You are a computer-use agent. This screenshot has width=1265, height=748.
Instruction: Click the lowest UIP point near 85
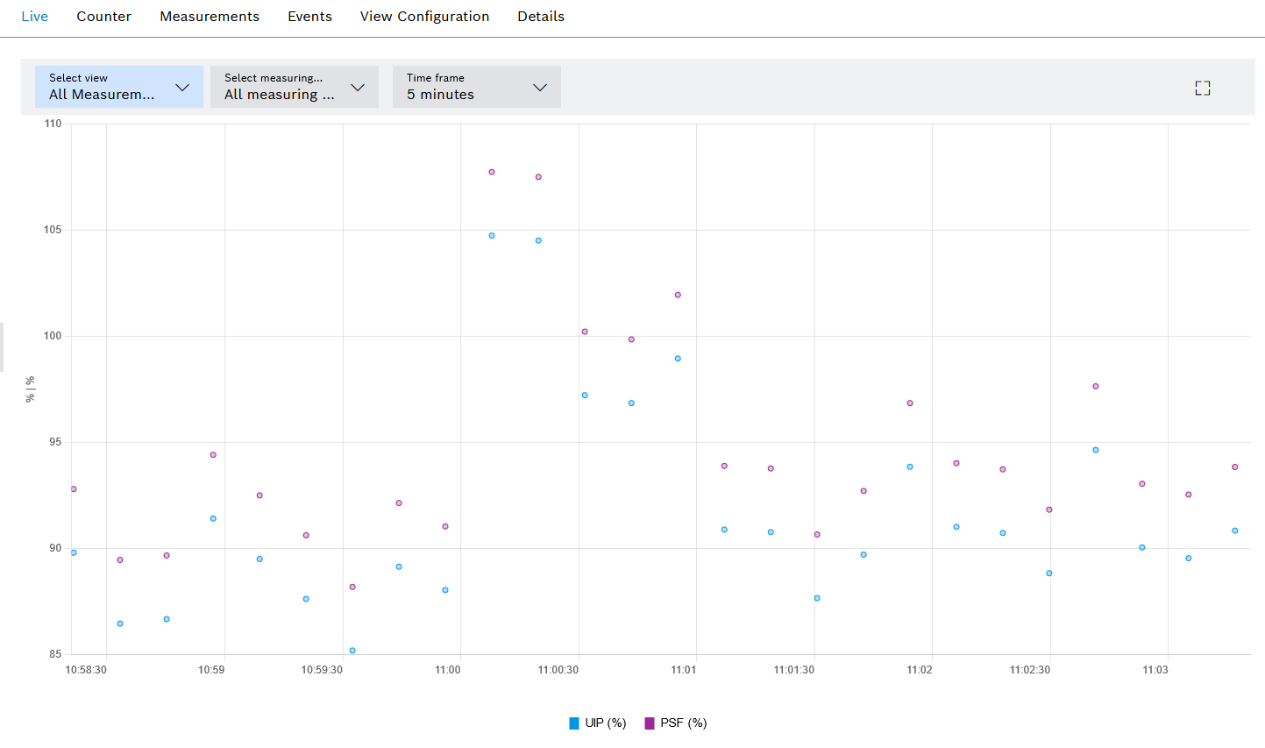pyautogui.click(x=352, y=651)
